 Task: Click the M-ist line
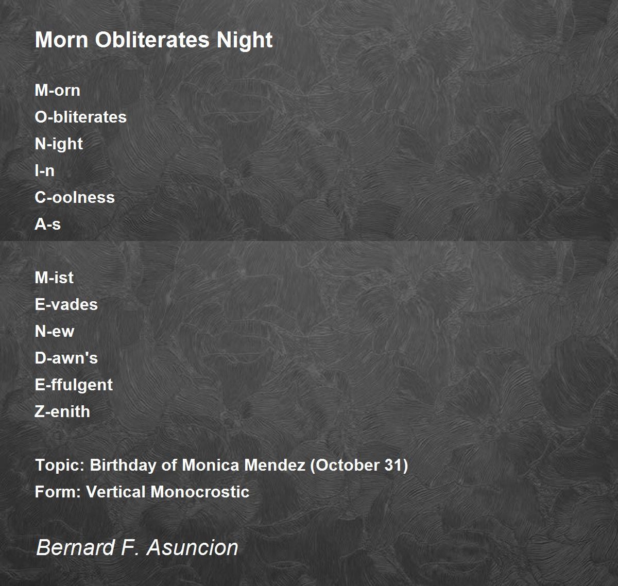[x=54, y=278]
